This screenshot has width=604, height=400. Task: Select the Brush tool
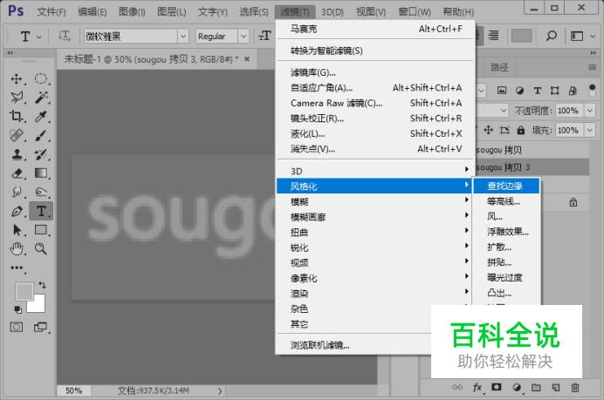click(41, 135)
